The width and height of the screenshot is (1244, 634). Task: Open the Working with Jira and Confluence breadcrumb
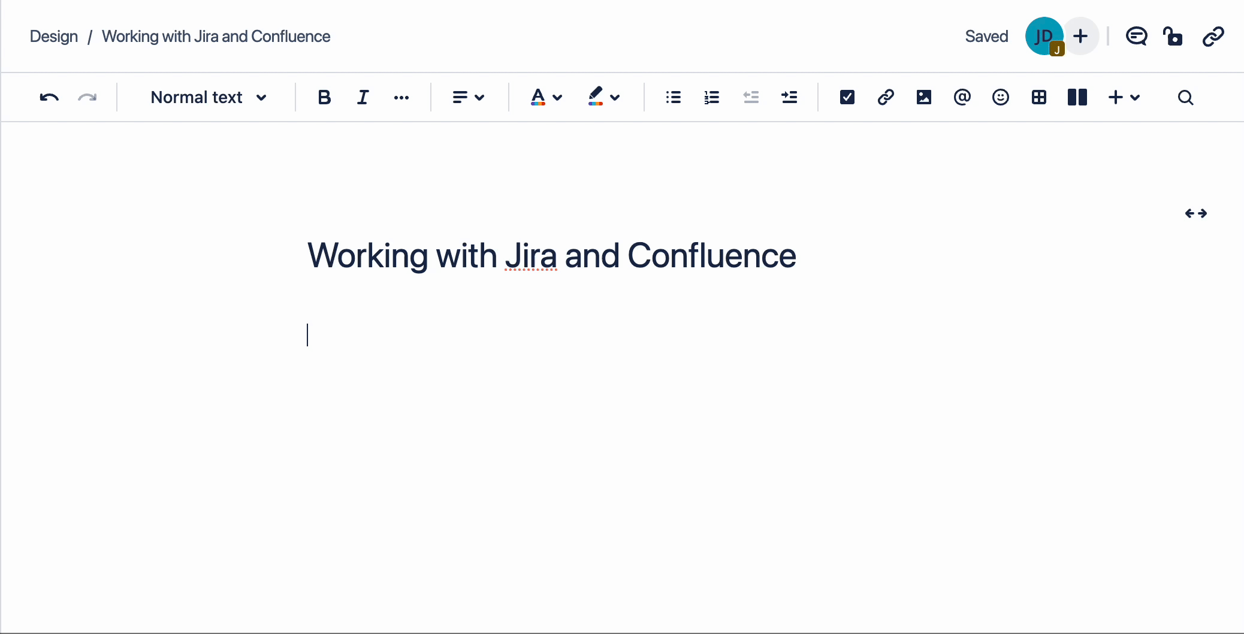(216, 37)
